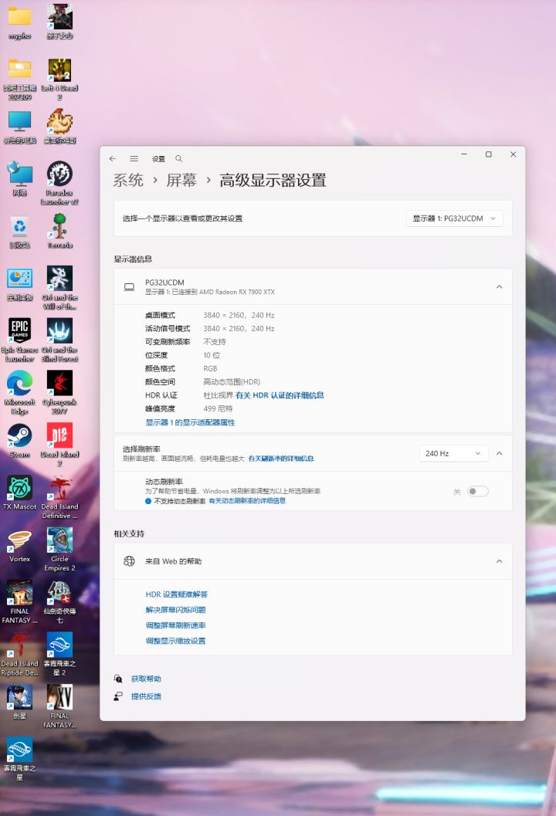Select the Terraria desktop icon
556x816 pixels.
coord(60,231)
